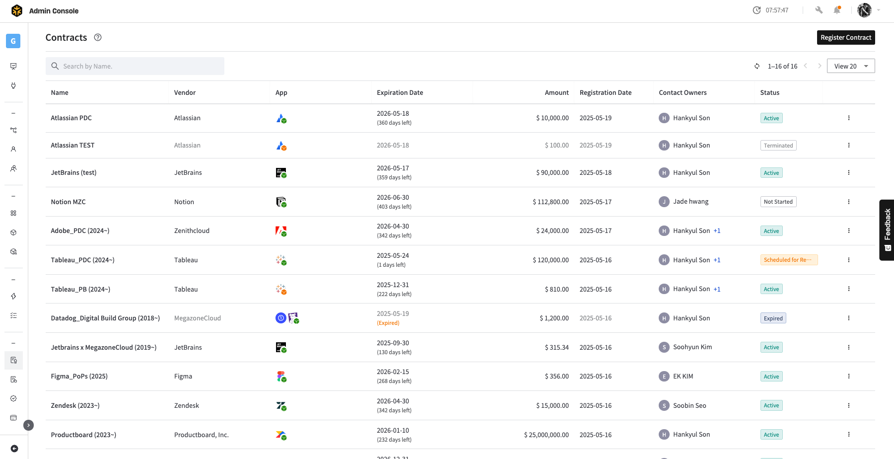Sort by the Name column header
The width and height of the screenshot is (894, 459).
tap(60, 92)
